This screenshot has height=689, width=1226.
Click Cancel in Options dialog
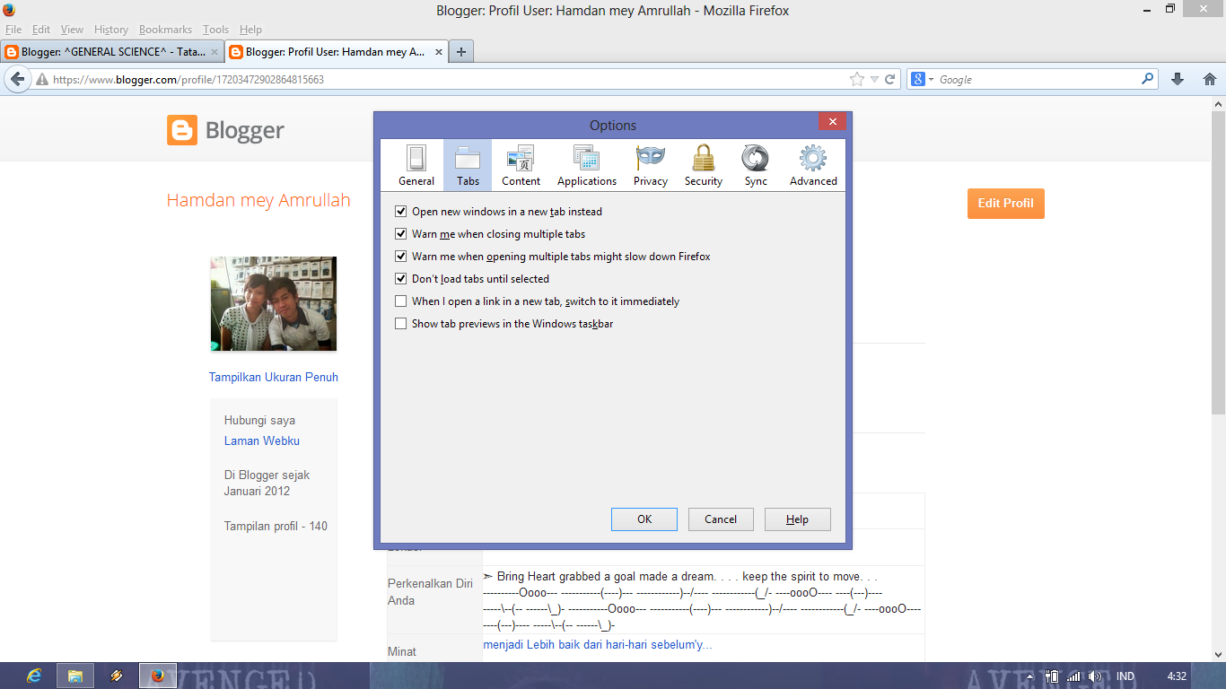[x=721, y=519]
